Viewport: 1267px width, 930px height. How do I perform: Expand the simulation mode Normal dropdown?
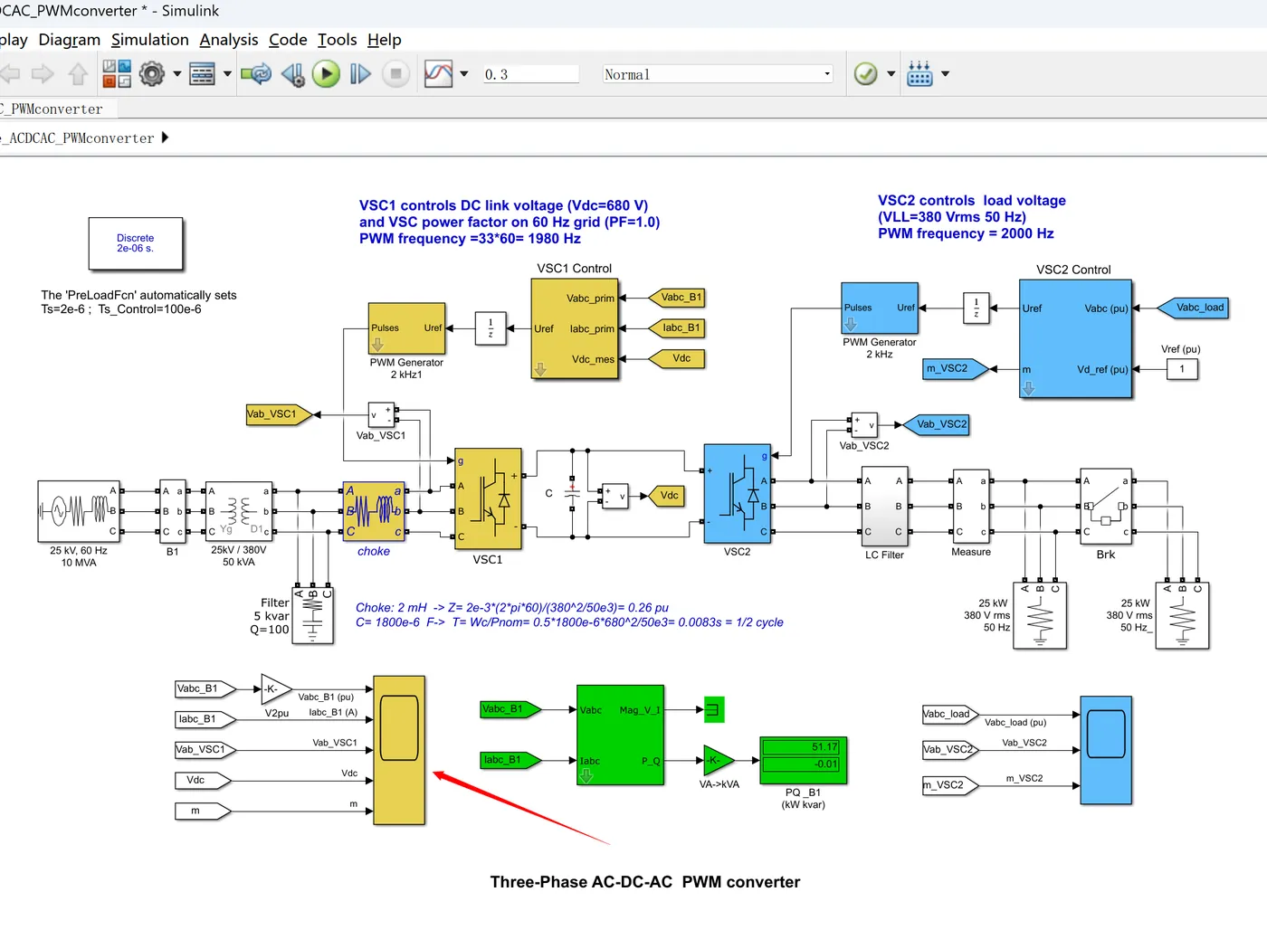tap(718, 74)
